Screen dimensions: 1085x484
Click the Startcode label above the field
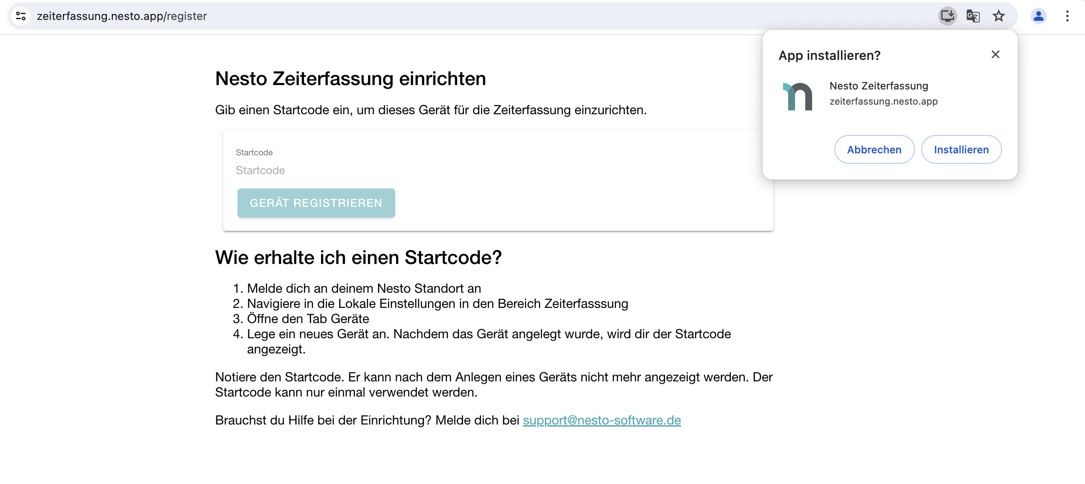[254, 153]
